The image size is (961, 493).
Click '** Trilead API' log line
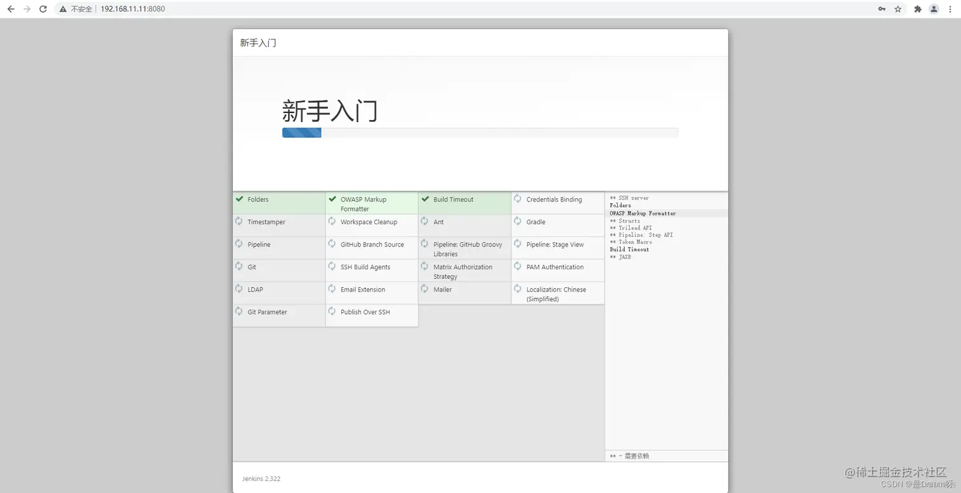pyautogui.click(x=630, y=227)
